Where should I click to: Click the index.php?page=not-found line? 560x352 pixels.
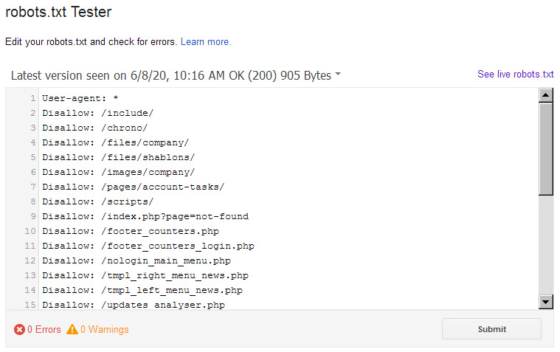(x=145, y=216)
